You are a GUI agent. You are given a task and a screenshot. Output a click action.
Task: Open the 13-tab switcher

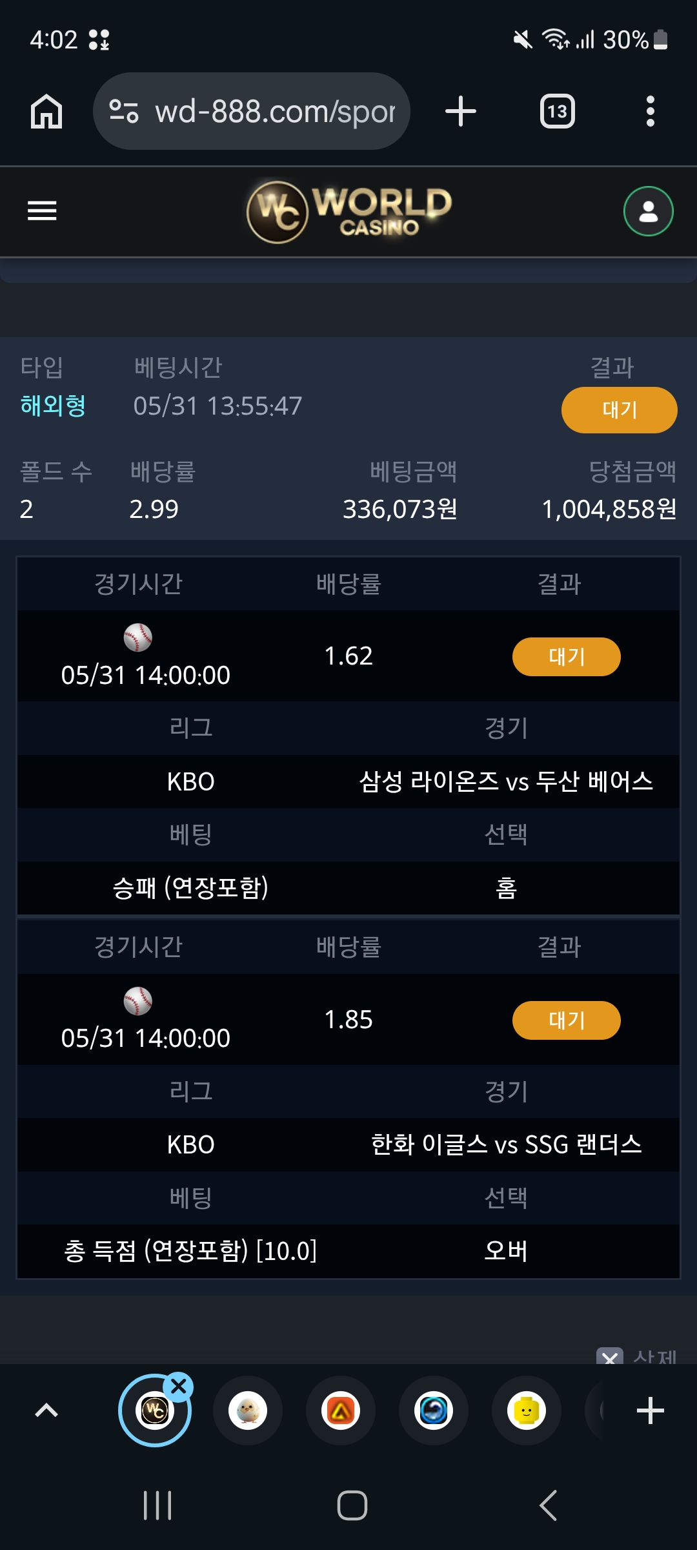pyautogui.click(x=557, y=111)
